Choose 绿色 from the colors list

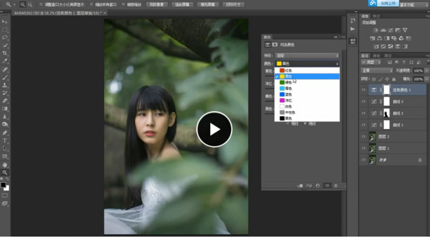click(x=307, y=82)
